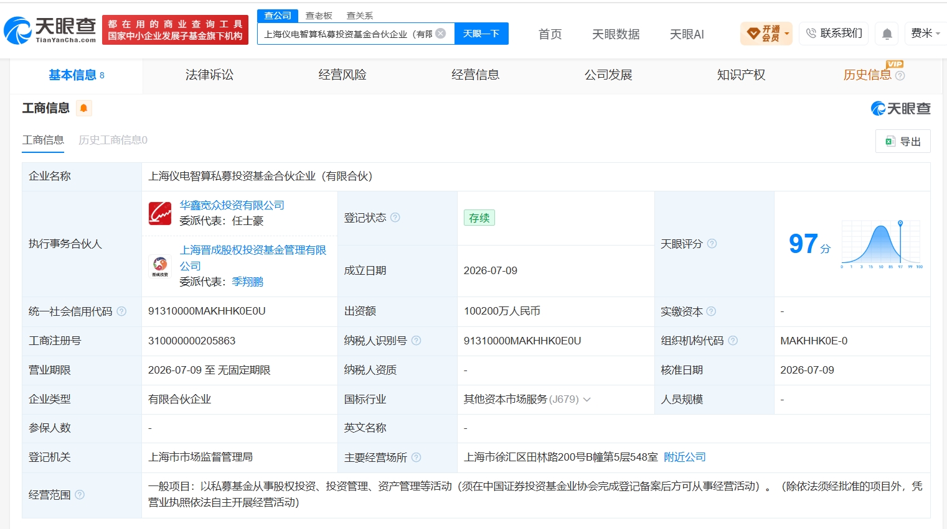This screenshot has height=529, width=947.
Task: Select organization code MAKHHK0E-0
Action: click(x=814, y=341)
